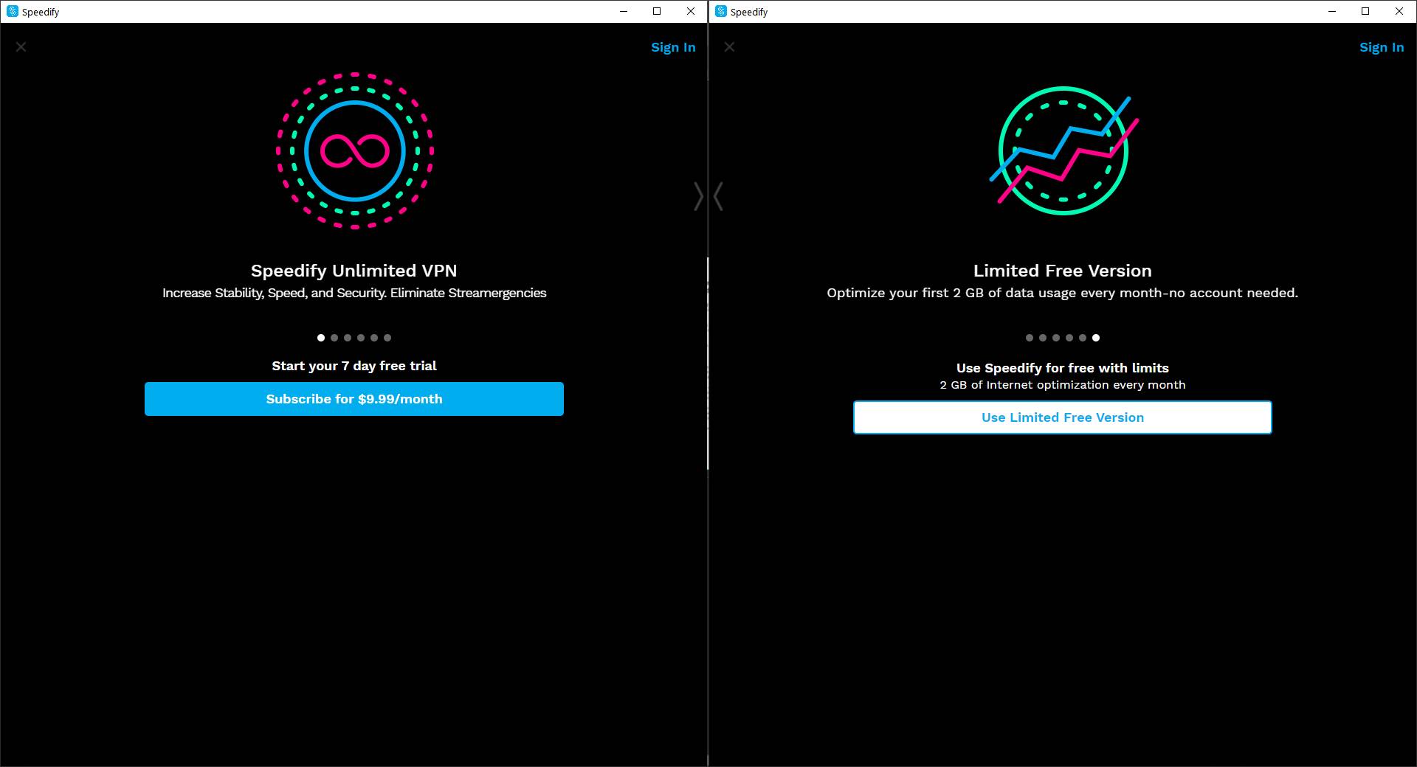Click 'Increase Stability, Speed, and Security' tagline
The height and width of the screenshot is (767, 1417).
pyautogui.click(x=354, y=293)
